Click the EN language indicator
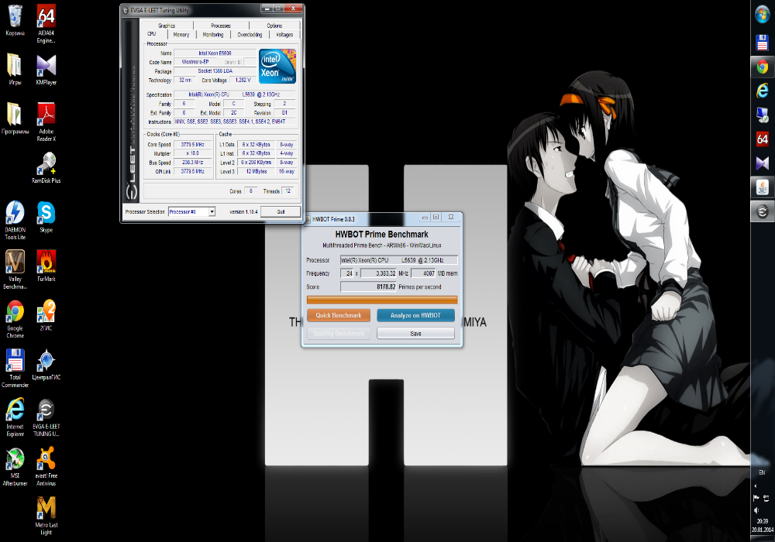The image size is (775, 542). tap(762, 472)
